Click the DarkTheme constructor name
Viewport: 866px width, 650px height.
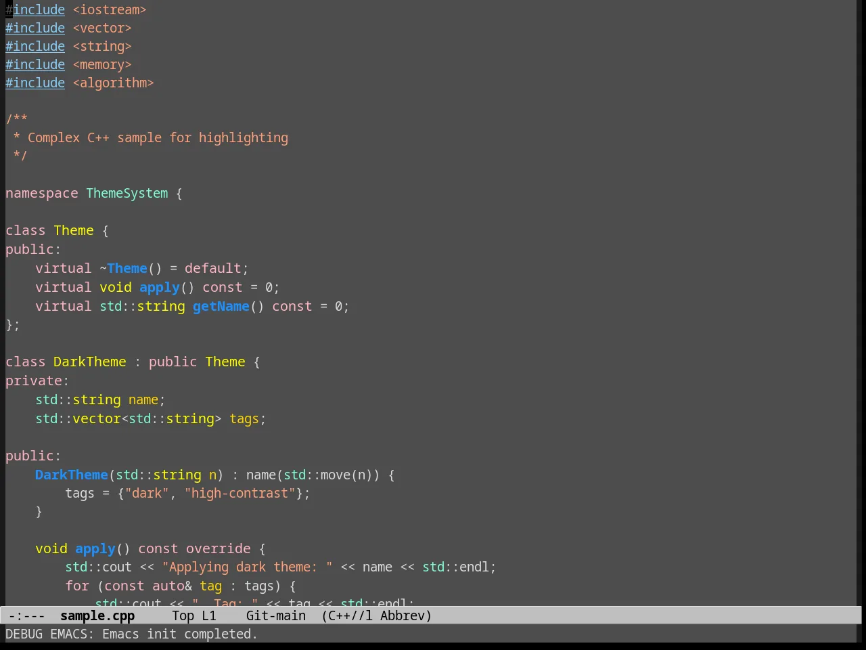[72, 475]
